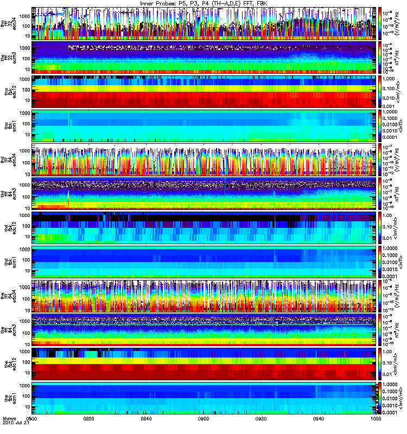The width and height of the screenshot is (407, 434).
Task: Click the '2010 Jul 21' date label
Action: 16,423
